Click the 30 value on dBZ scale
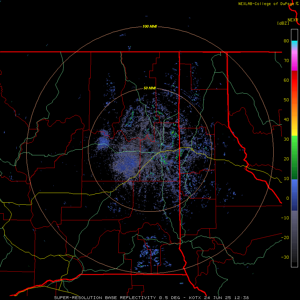This screenshot has width=300, height=300. click(x=286, y=139)
